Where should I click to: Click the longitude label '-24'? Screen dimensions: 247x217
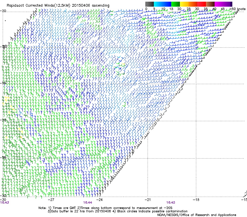click(x=99, y=200)
